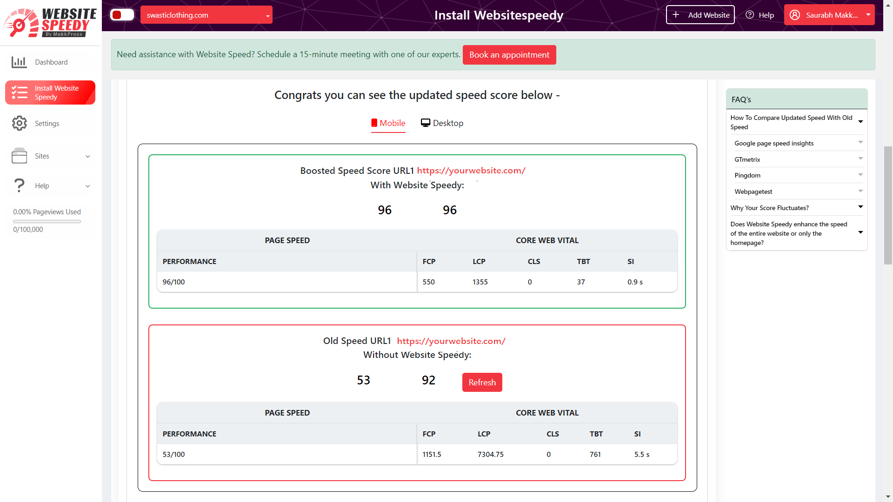This screenshot has height=502, width=893.
Task: Click the boosted speed URL link
Action: coord(471,171)
